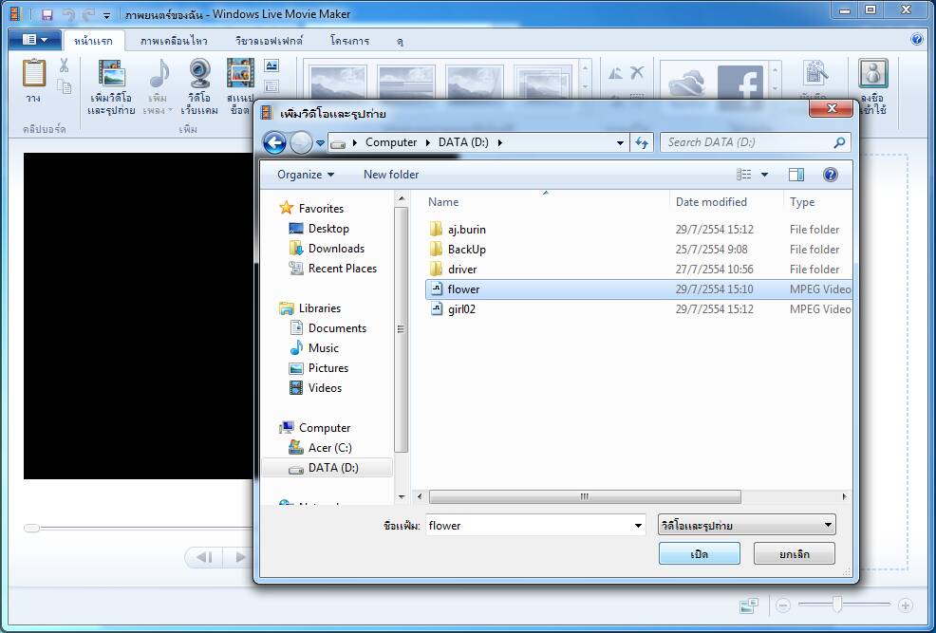Switch to the Animations ribbon tab
This screenshot has width=936, height=633.
[x=175, y=41]
